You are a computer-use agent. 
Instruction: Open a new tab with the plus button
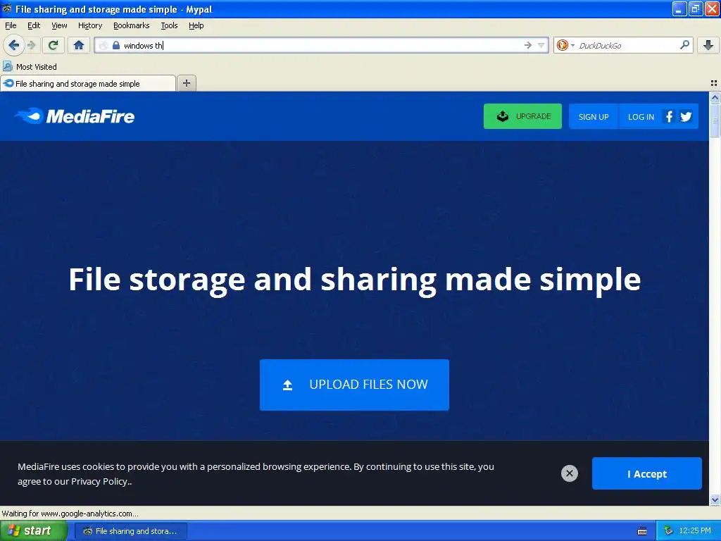point(186,83)
